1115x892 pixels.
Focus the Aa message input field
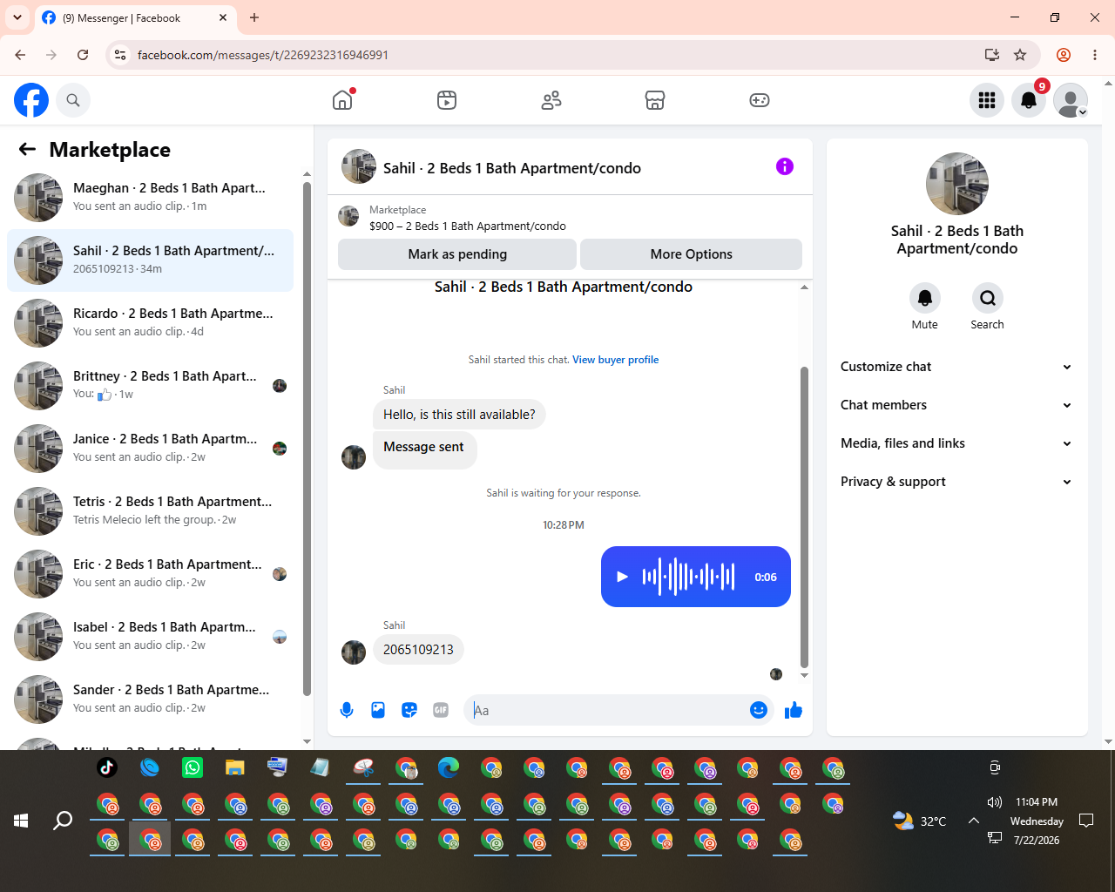608,710
